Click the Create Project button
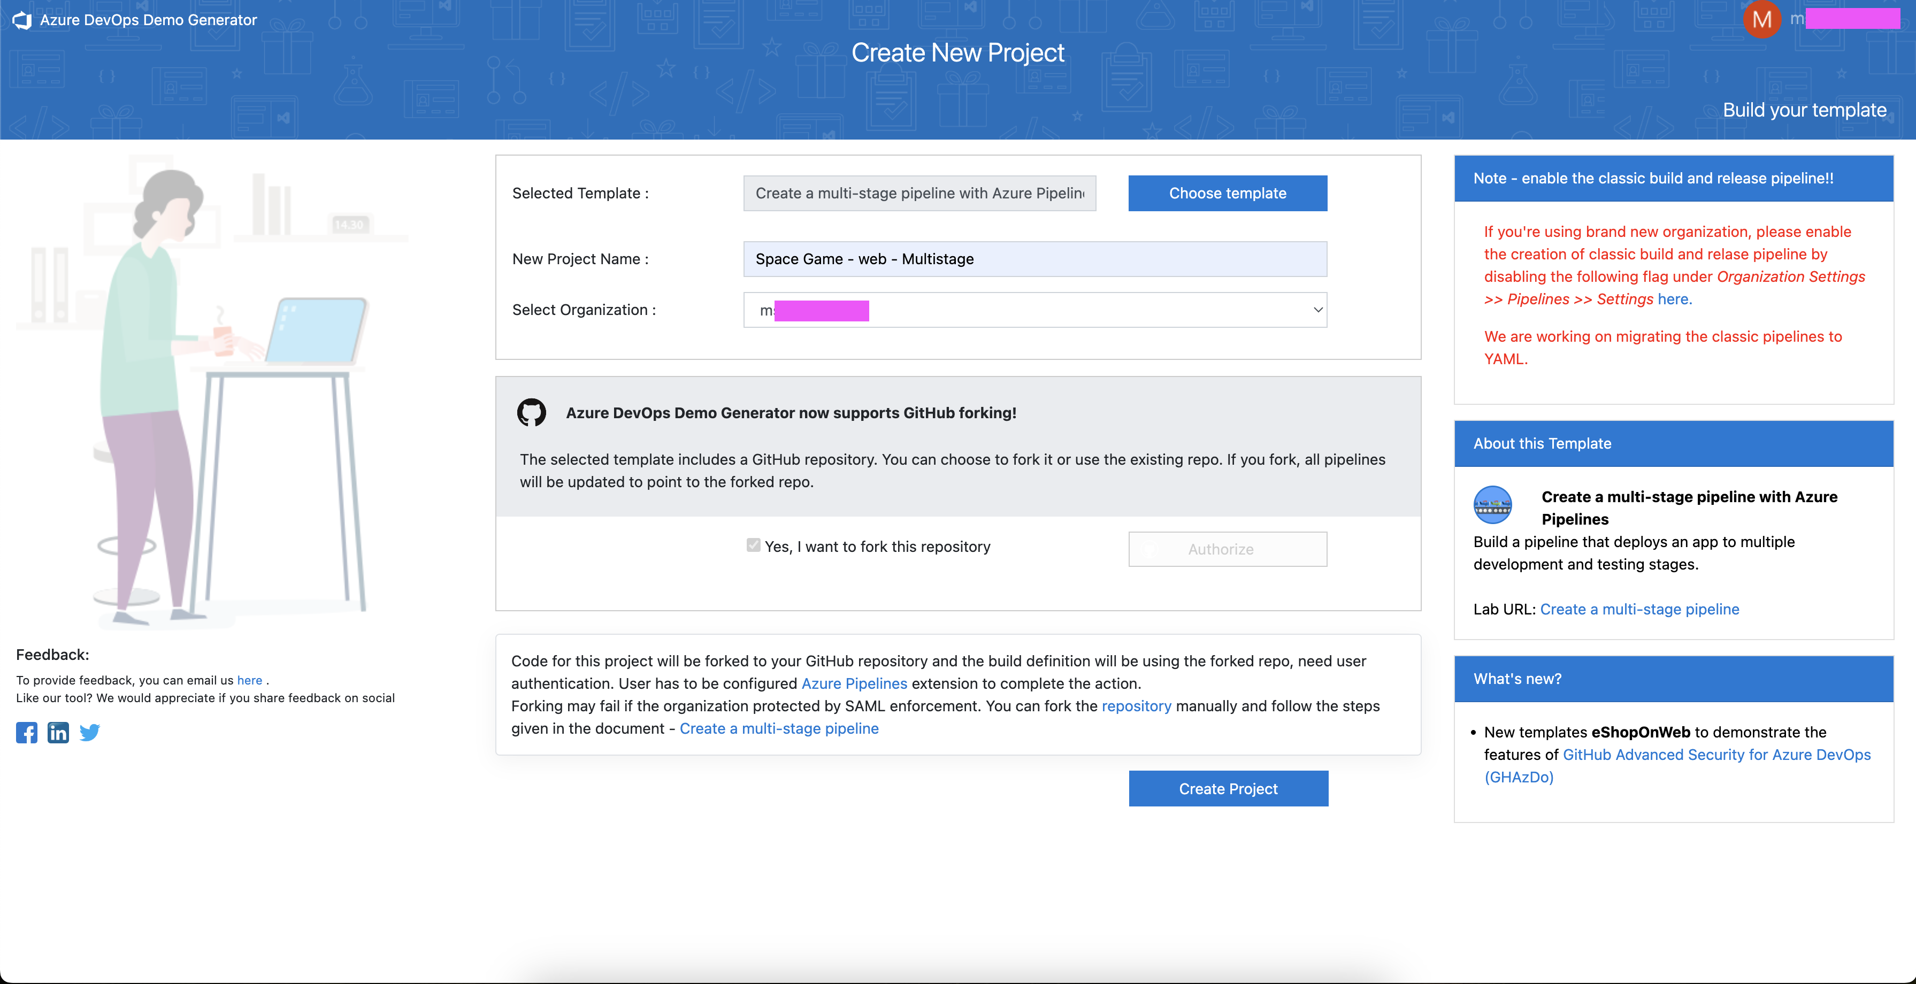The width and height of the screenshot is (1916, 984). (1228, 788)
